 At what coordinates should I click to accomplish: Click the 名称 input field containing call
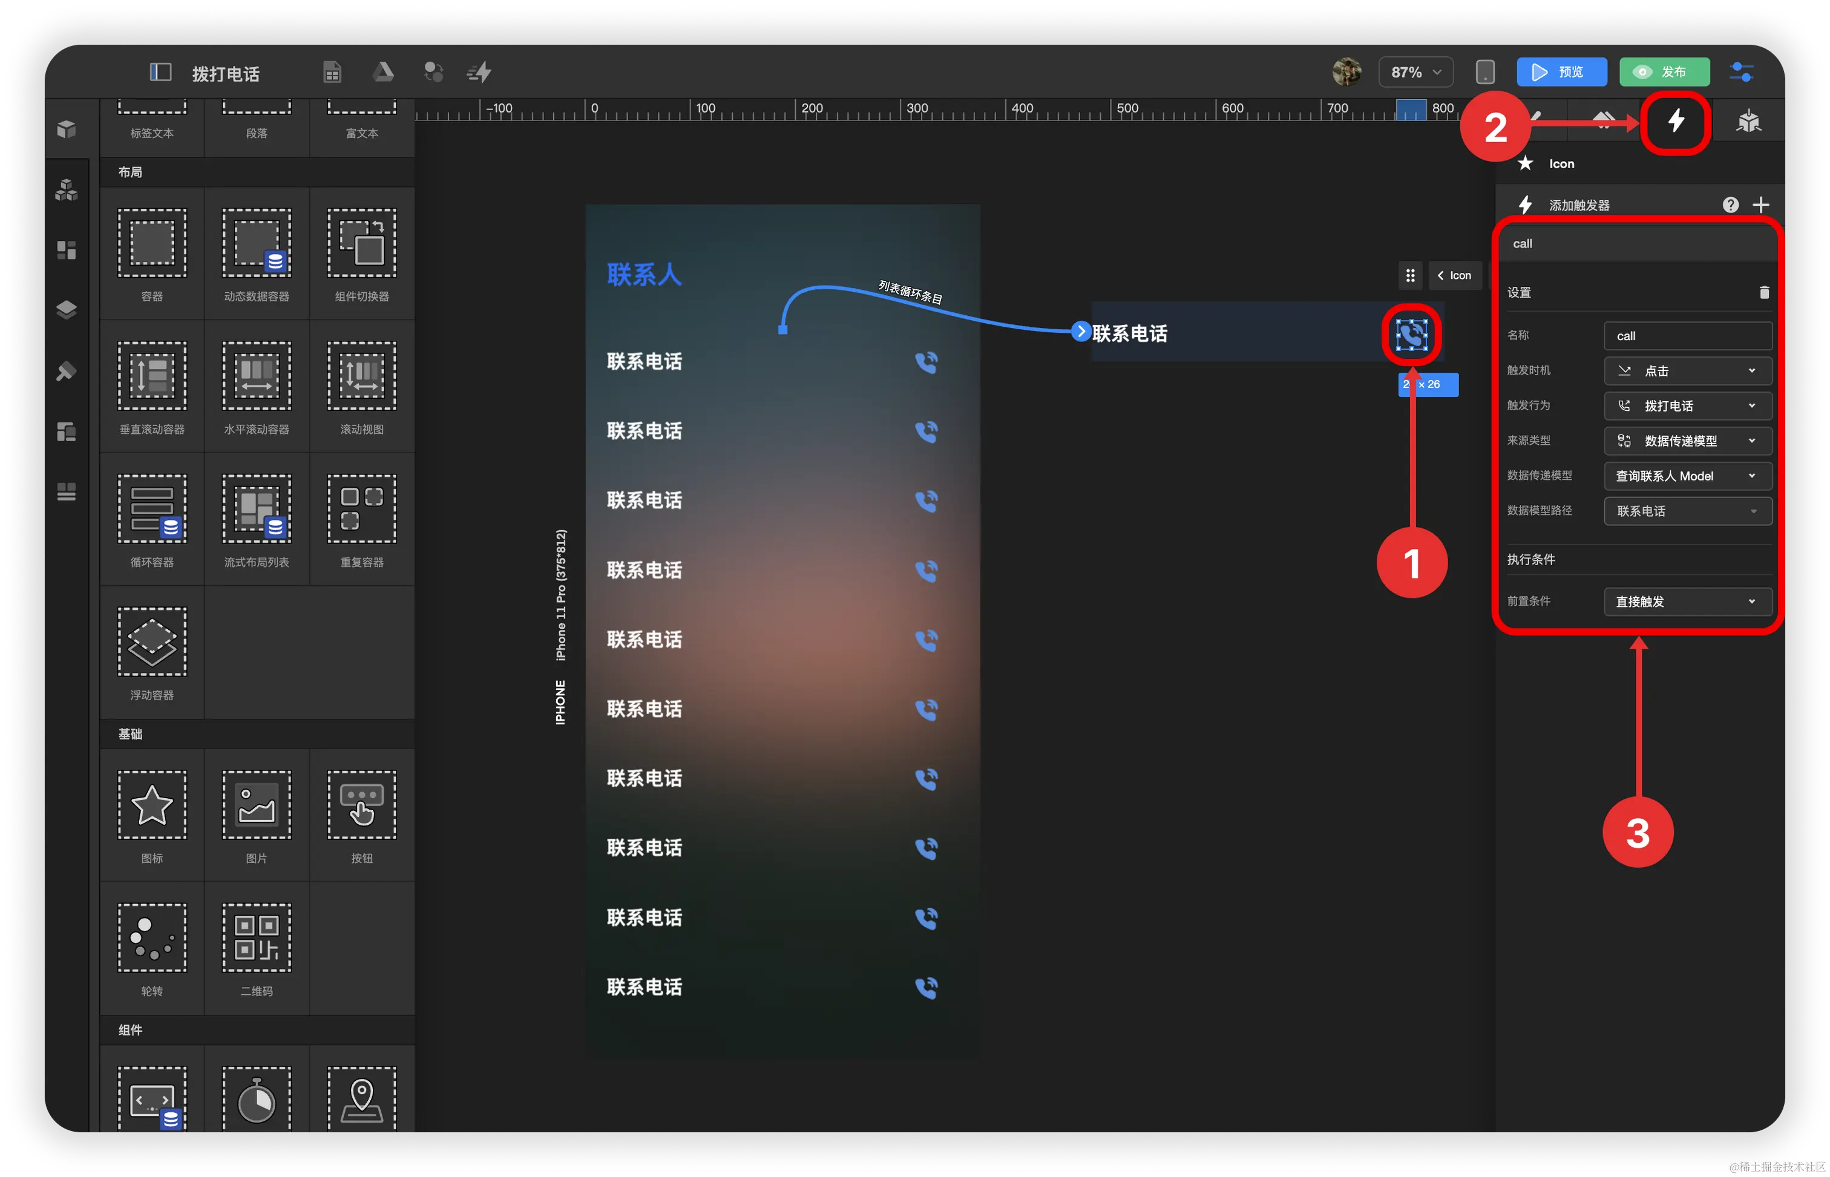(1687, 336)
